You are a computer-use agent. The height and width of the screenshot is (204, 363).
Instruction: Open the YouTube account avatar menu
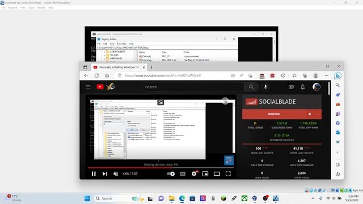(x=316, y=87)
